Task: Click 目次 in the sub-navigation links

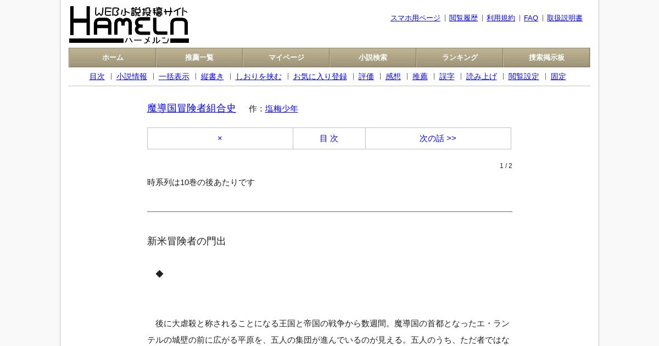Action: pyautogui.click(x=97, y=77)
